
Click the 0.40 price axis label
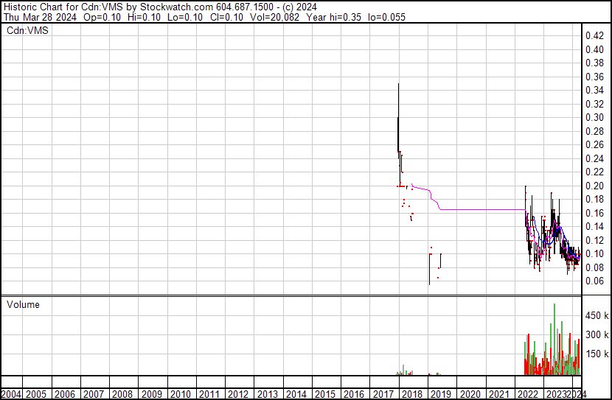[x=595, y=49]
